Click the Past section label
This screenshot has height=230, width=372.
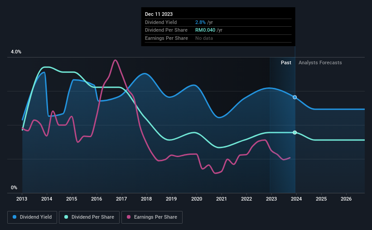[286, 62]
